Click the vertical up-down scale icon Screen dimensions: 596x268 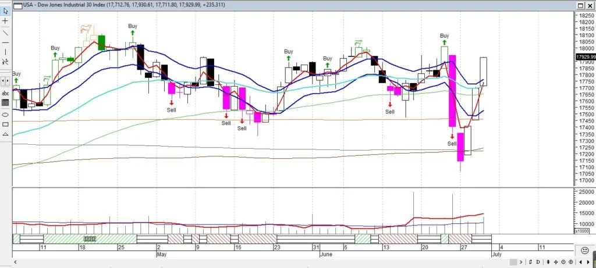pos(548,262)
